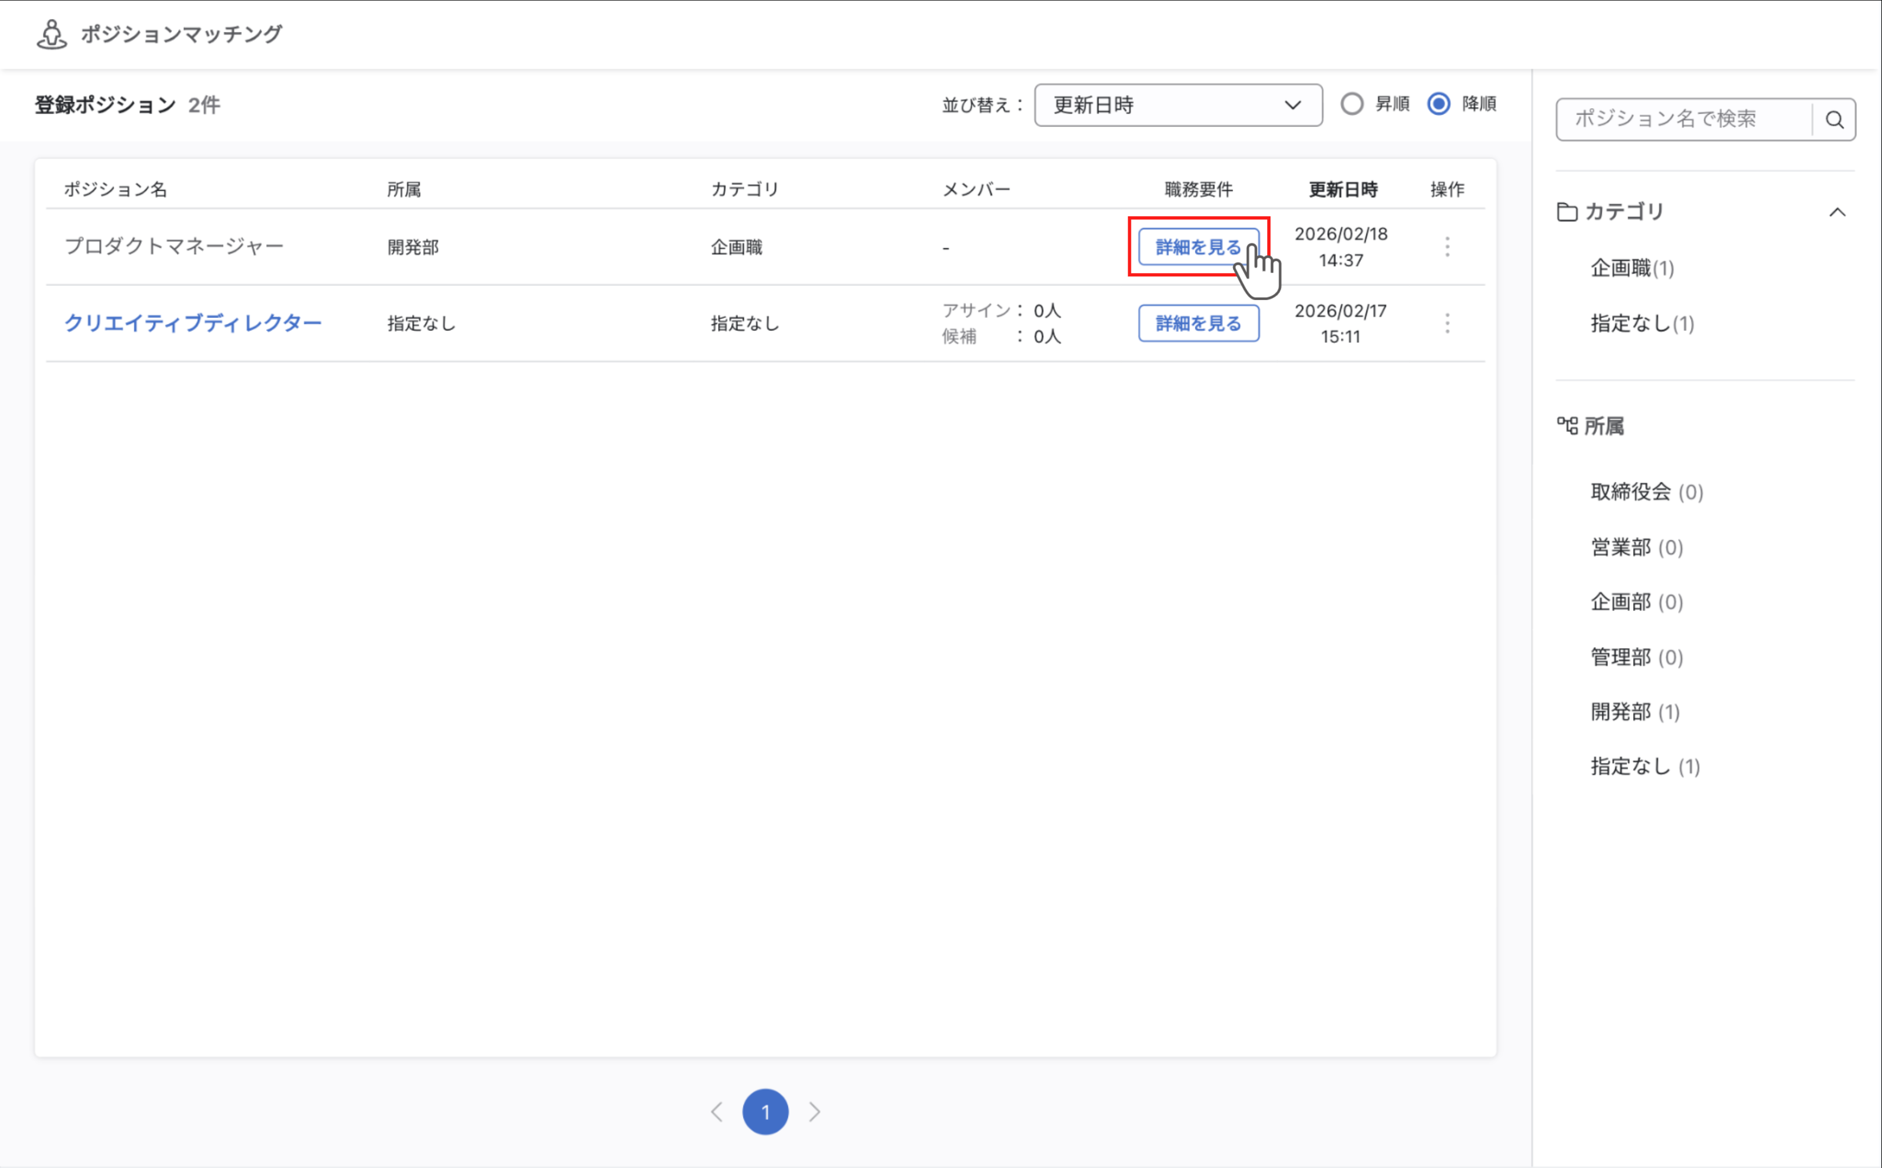Click the previous page arrow
This screenshot has width=1882, height=1168.
(x=716, y=1112)
